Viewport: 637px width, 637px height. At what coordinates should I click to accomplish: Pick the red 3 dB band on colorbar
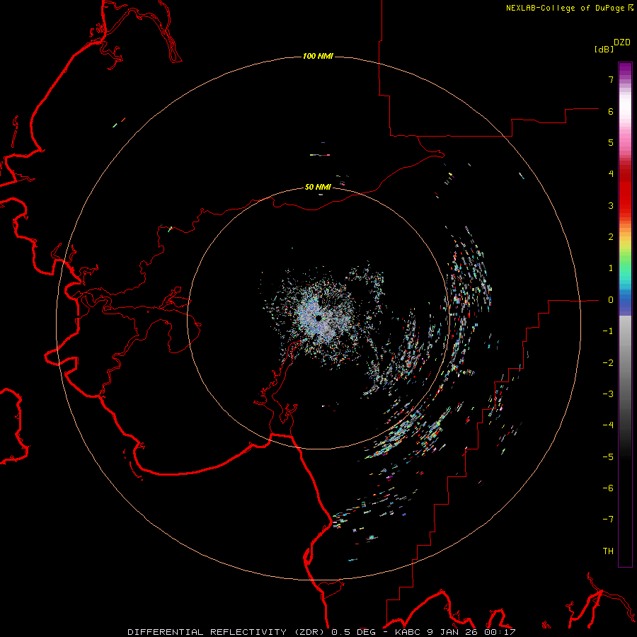(x=625, y=205)
